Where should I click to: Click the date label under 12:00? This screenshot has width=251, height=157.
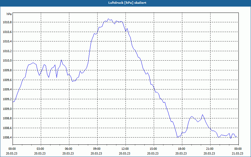(x=125, y=154)
